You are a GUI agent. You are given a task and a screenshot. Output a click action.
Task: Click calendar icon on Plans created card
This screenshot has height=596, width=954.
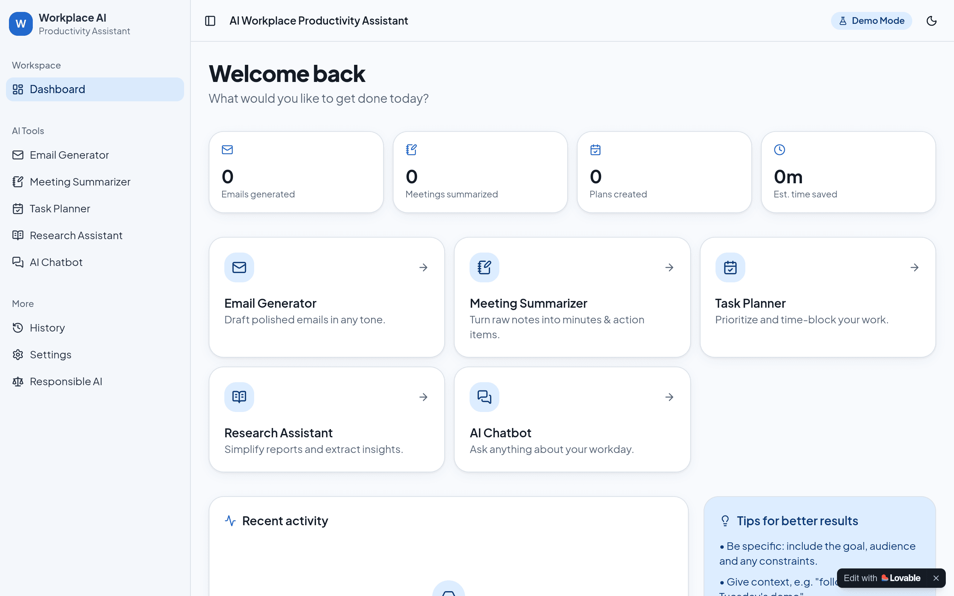tap(596, 150)
